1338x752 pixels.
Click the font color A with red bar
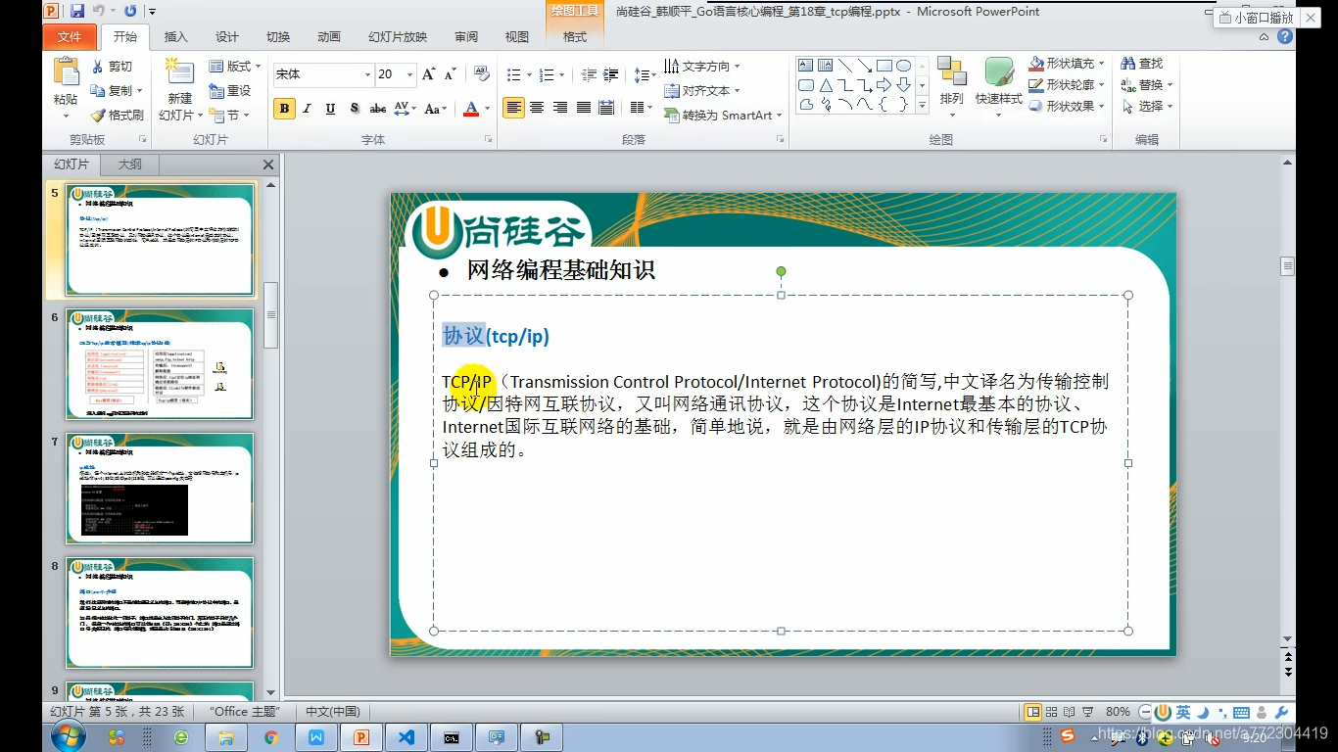(x=471, y=109)
